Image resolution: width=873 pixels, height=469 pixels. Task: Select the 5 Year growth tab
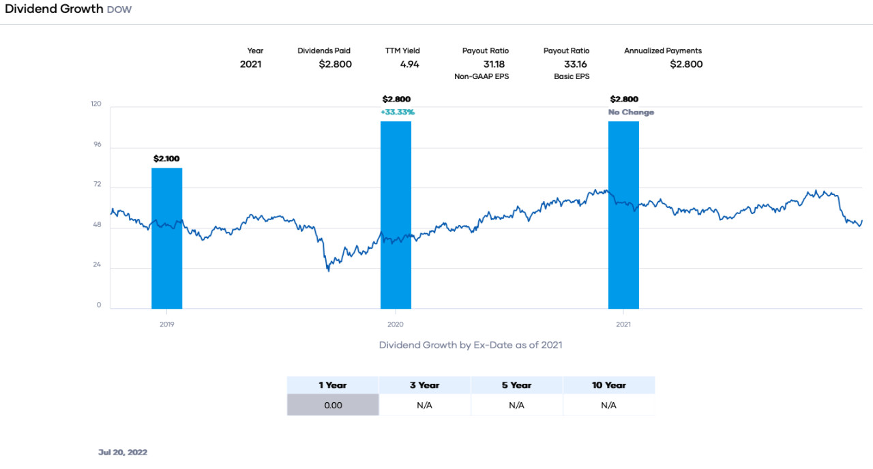[x=516, y=385]
